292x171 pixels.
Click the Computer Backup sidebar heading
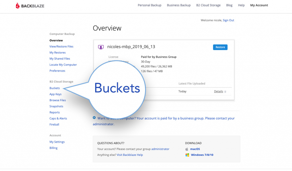[x=62, y=34]
